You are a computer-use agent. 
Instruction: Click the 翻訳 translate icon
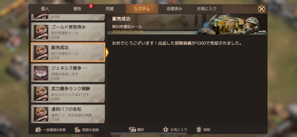[132, 129]
